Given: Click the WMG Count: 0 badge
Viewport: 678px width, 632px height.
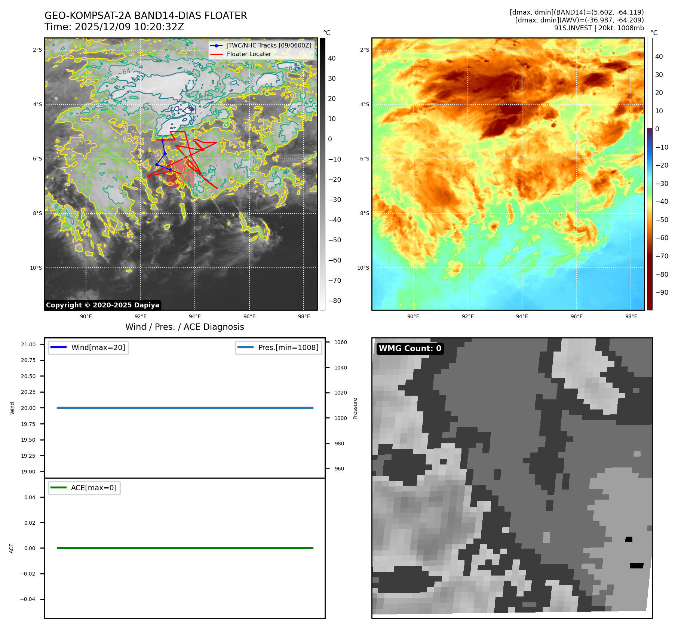Looking at the screenshot, I should (x=410, y=349).
